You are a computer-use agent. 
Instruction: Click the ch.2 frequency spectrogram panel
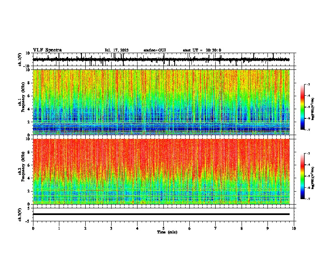161,172
